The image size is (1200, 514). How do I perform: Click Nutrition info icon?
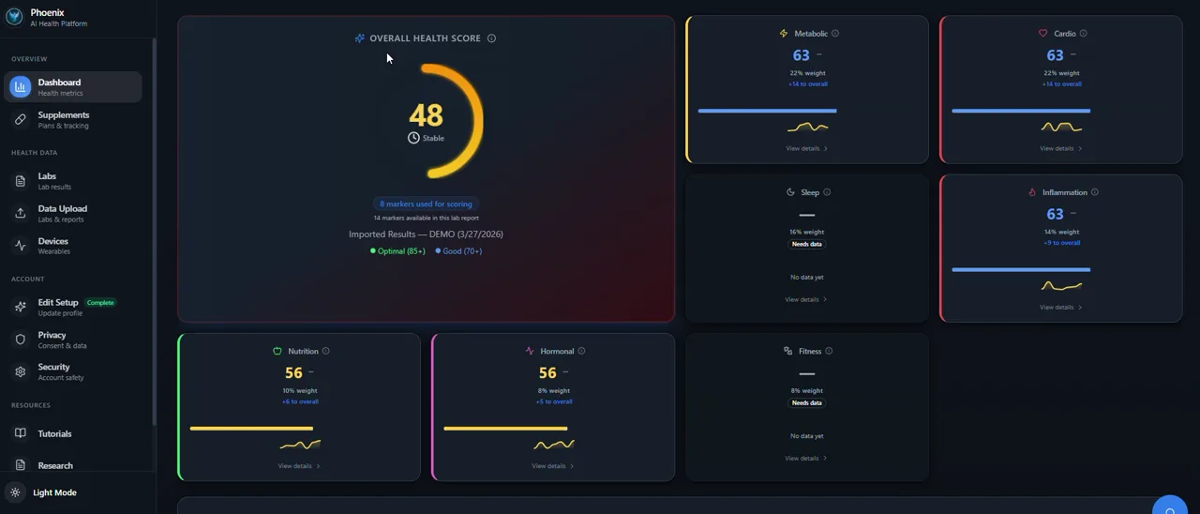click(326, 351)
